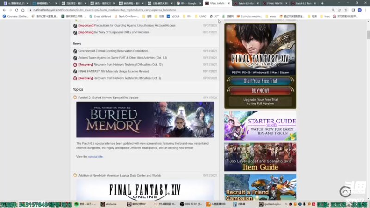Open the UNNC bookmarks folder
The width and height of the screenshot is (370, 208).
(x=201, y=16)
